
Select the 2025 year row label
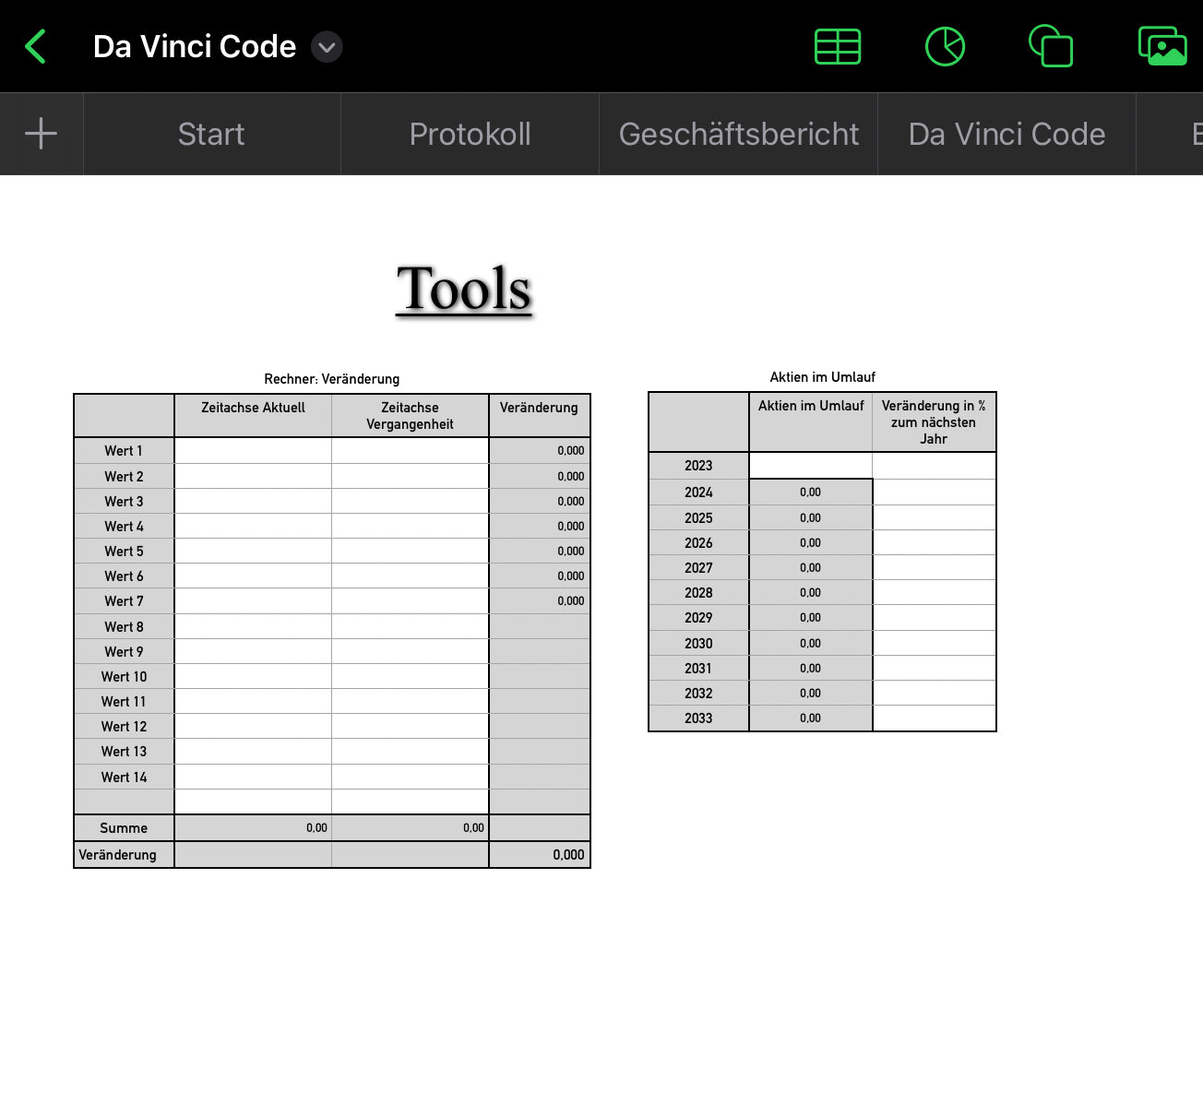[x=698, y=518]
